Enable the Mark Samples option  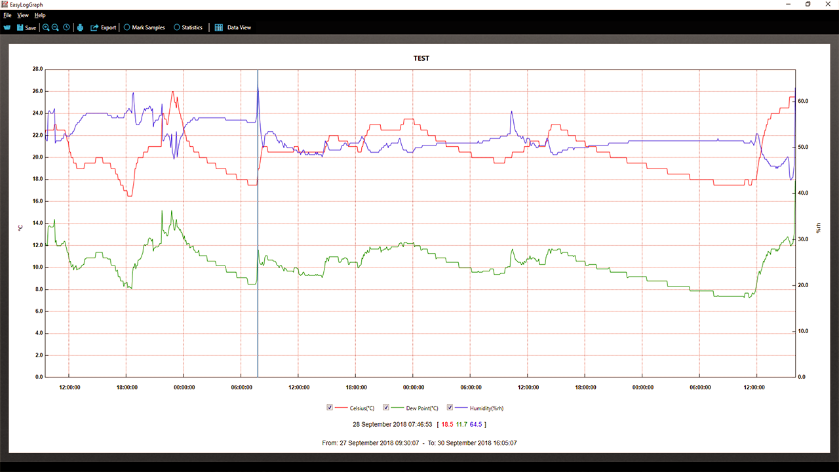click(144, 28)
